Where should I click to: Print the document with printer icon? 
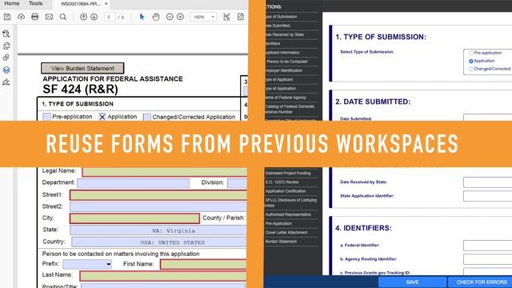click(35, 17)
